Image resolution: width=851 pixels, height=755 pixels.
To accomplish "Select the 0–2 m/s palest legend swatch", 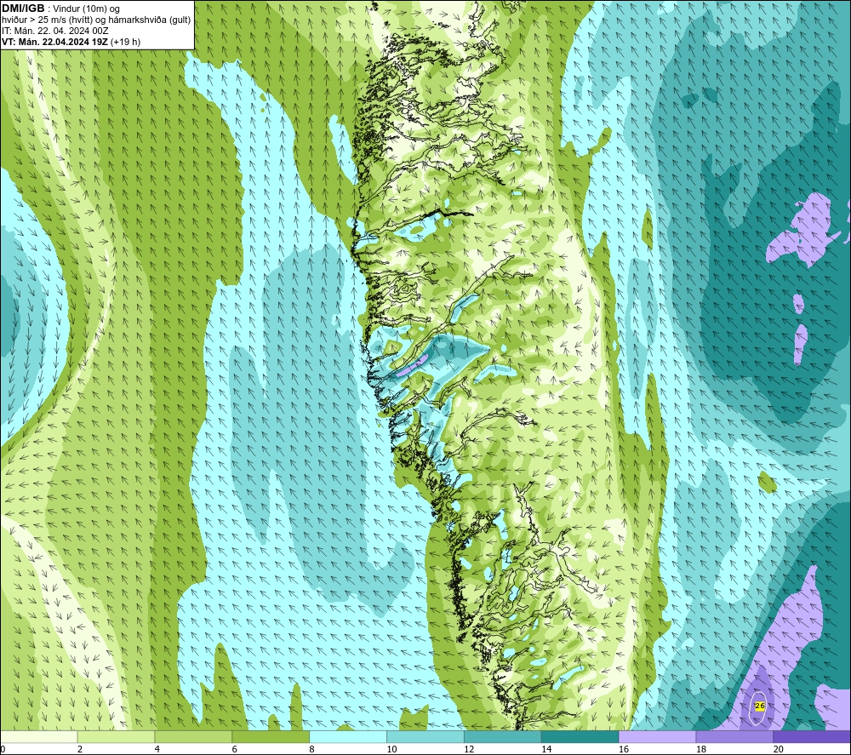I will [x=39, y=736].
